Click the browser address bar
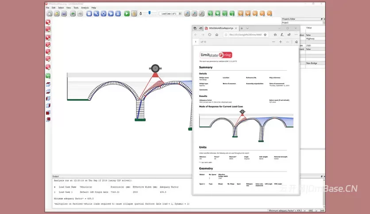The width and height of the screenshot is (370, 214). pyautogui.click(x=245, y=34)
